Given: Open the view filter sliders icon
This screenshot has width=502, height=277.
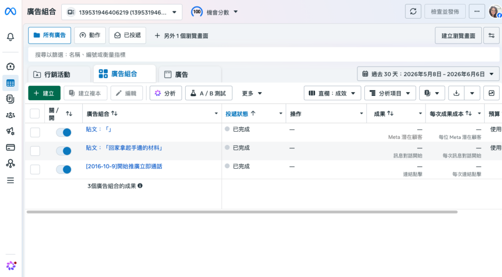Looking at the screenshot, I should point(491,35).
